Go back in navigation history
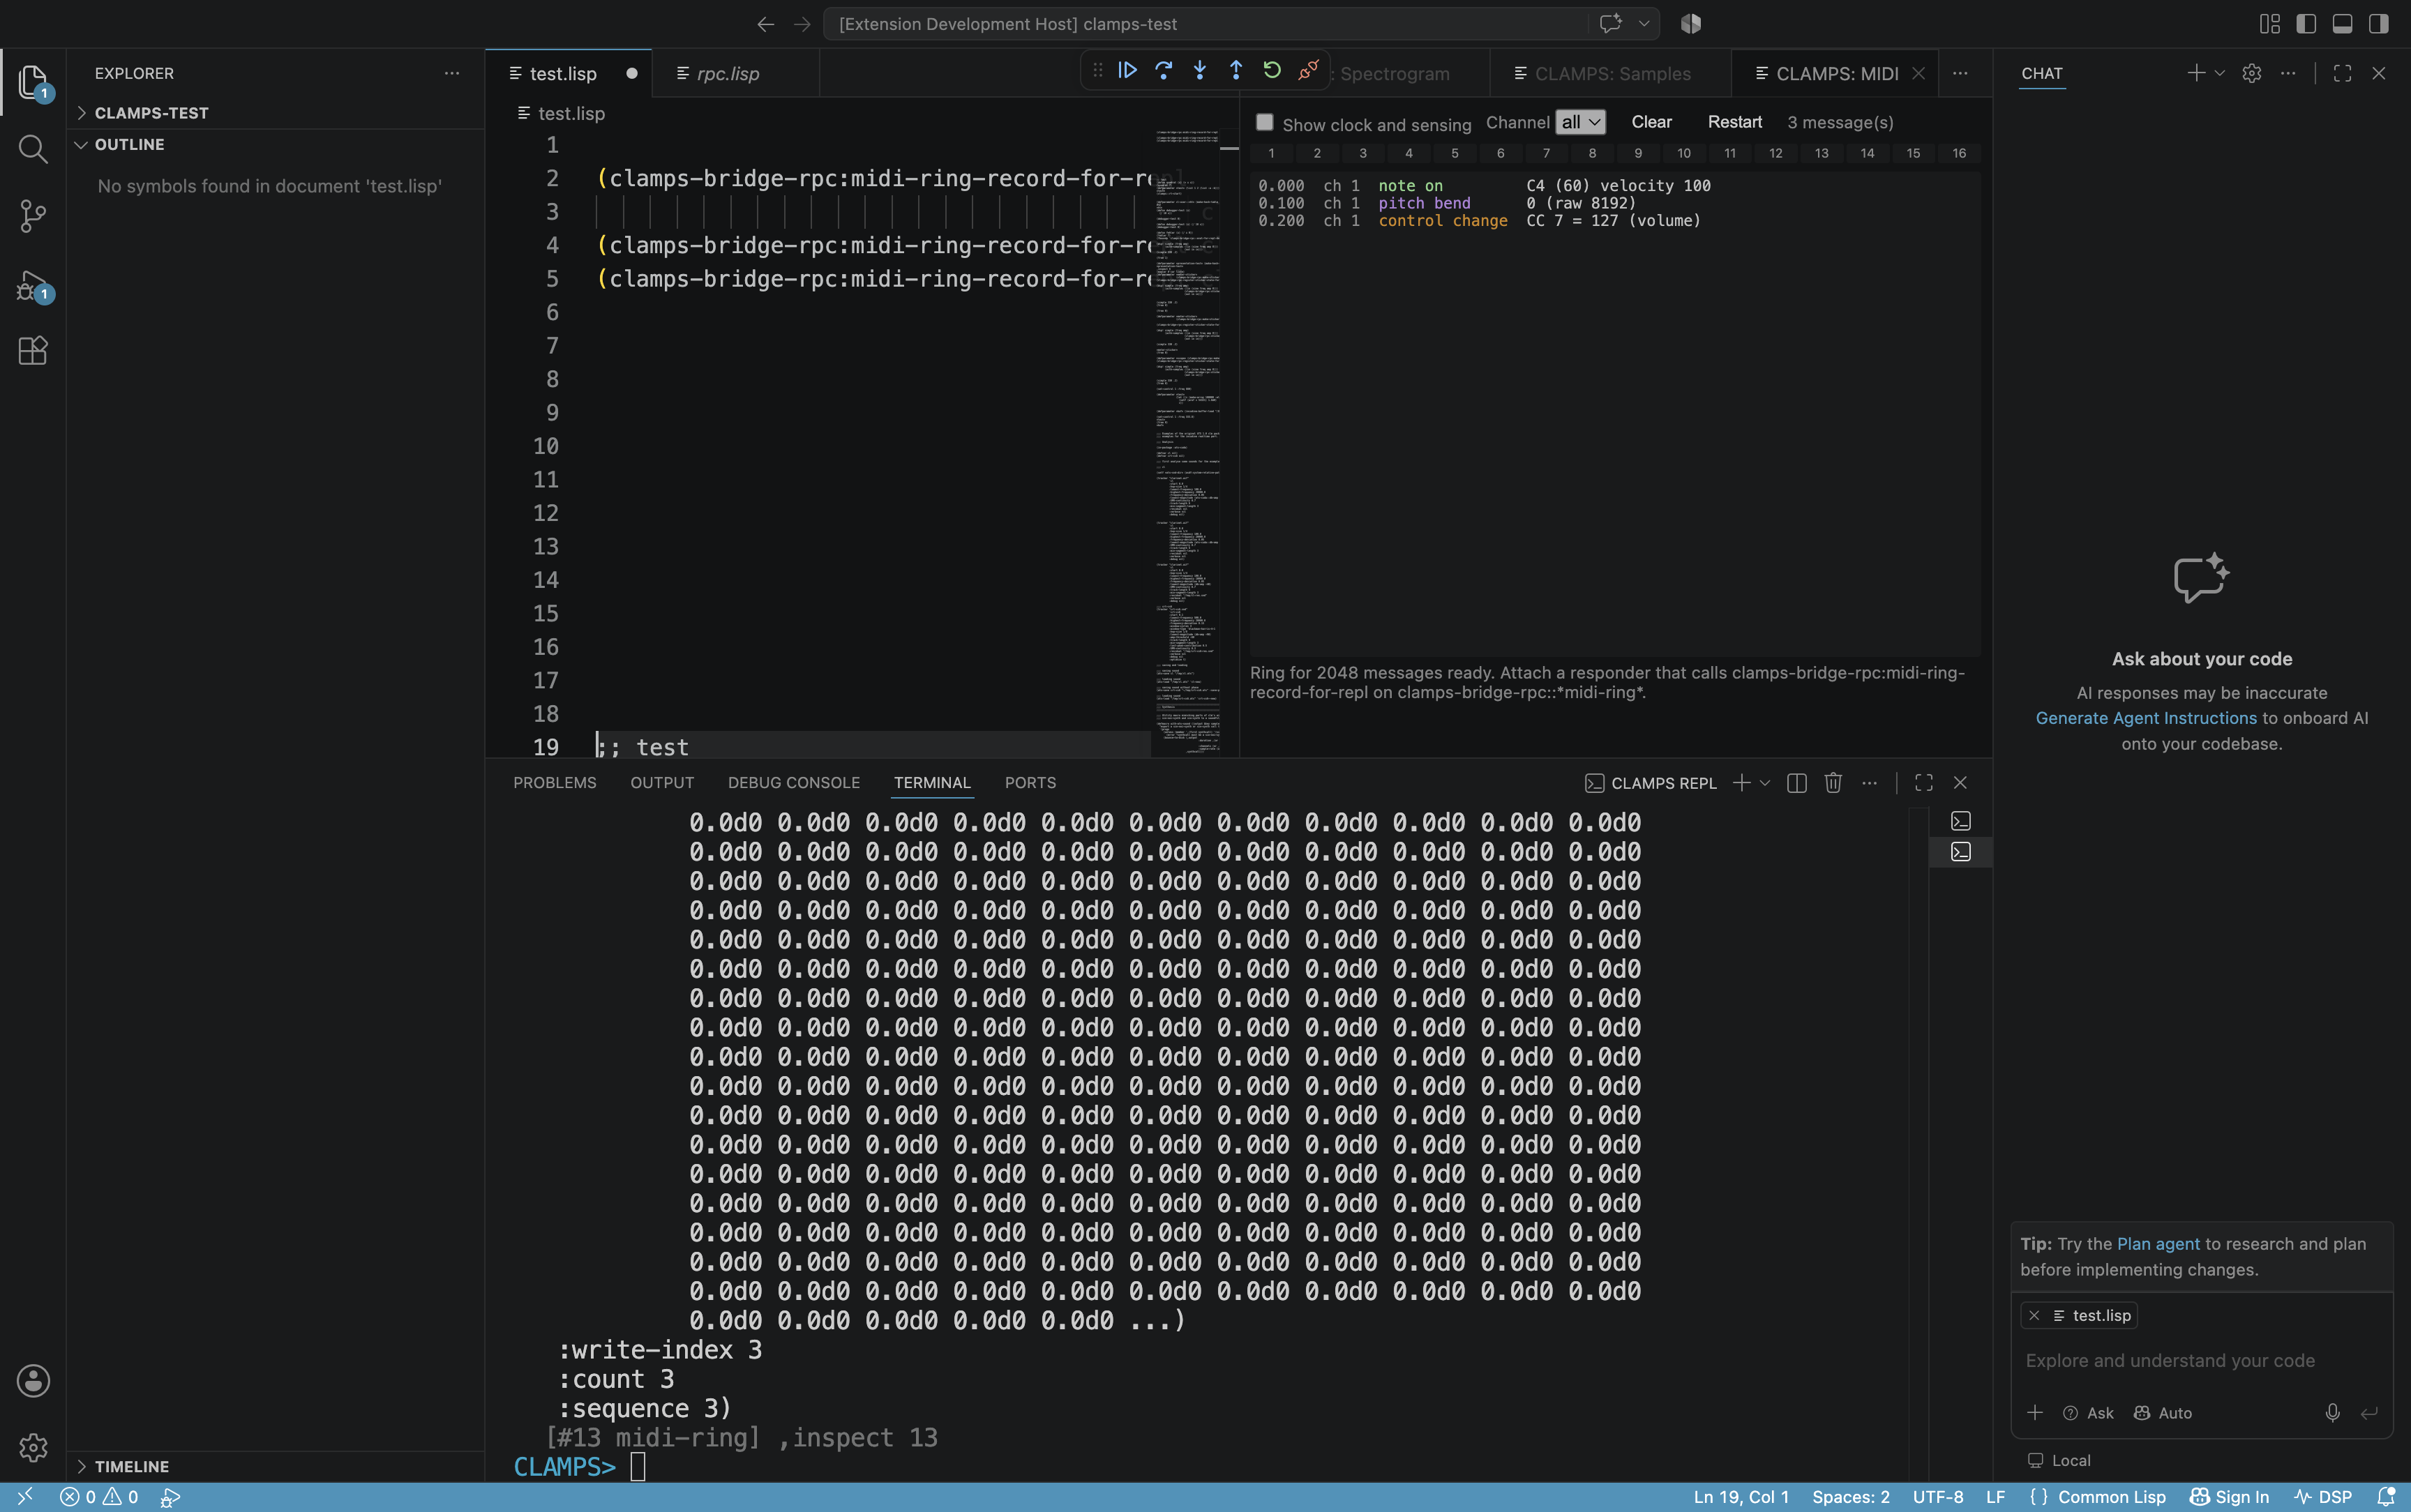The height and width of the screenshot is (1512, 2411). (x=765, y=24)
